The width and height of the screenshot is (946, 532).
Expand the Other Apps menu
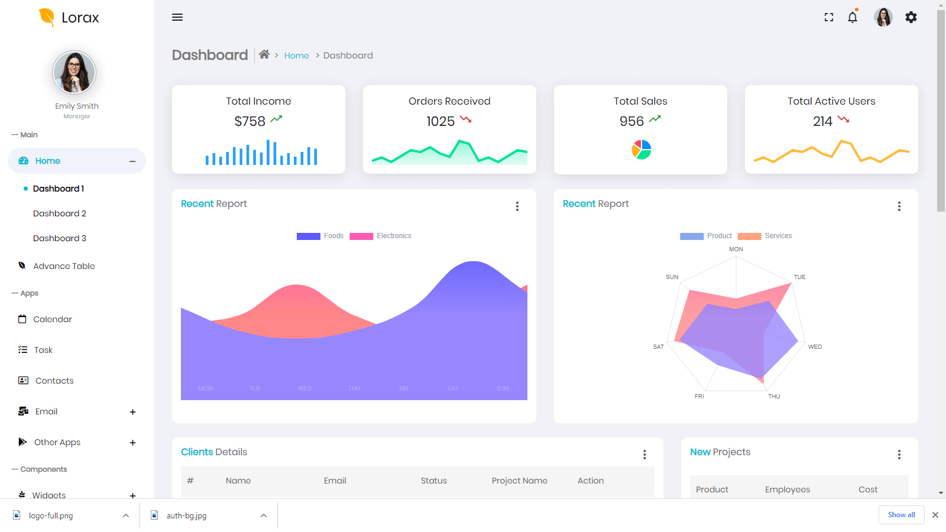(132, 442)
